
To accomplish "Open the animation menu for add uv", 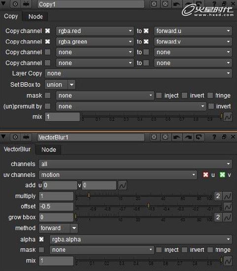I will tap(123, 185).
